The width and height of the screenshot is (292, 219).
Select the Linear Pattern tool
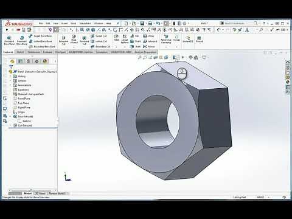click(125, 39)
